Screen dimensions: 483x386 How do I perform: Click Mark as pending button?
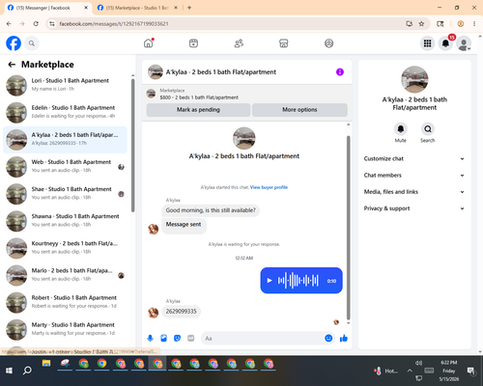(x=198, y=110)
